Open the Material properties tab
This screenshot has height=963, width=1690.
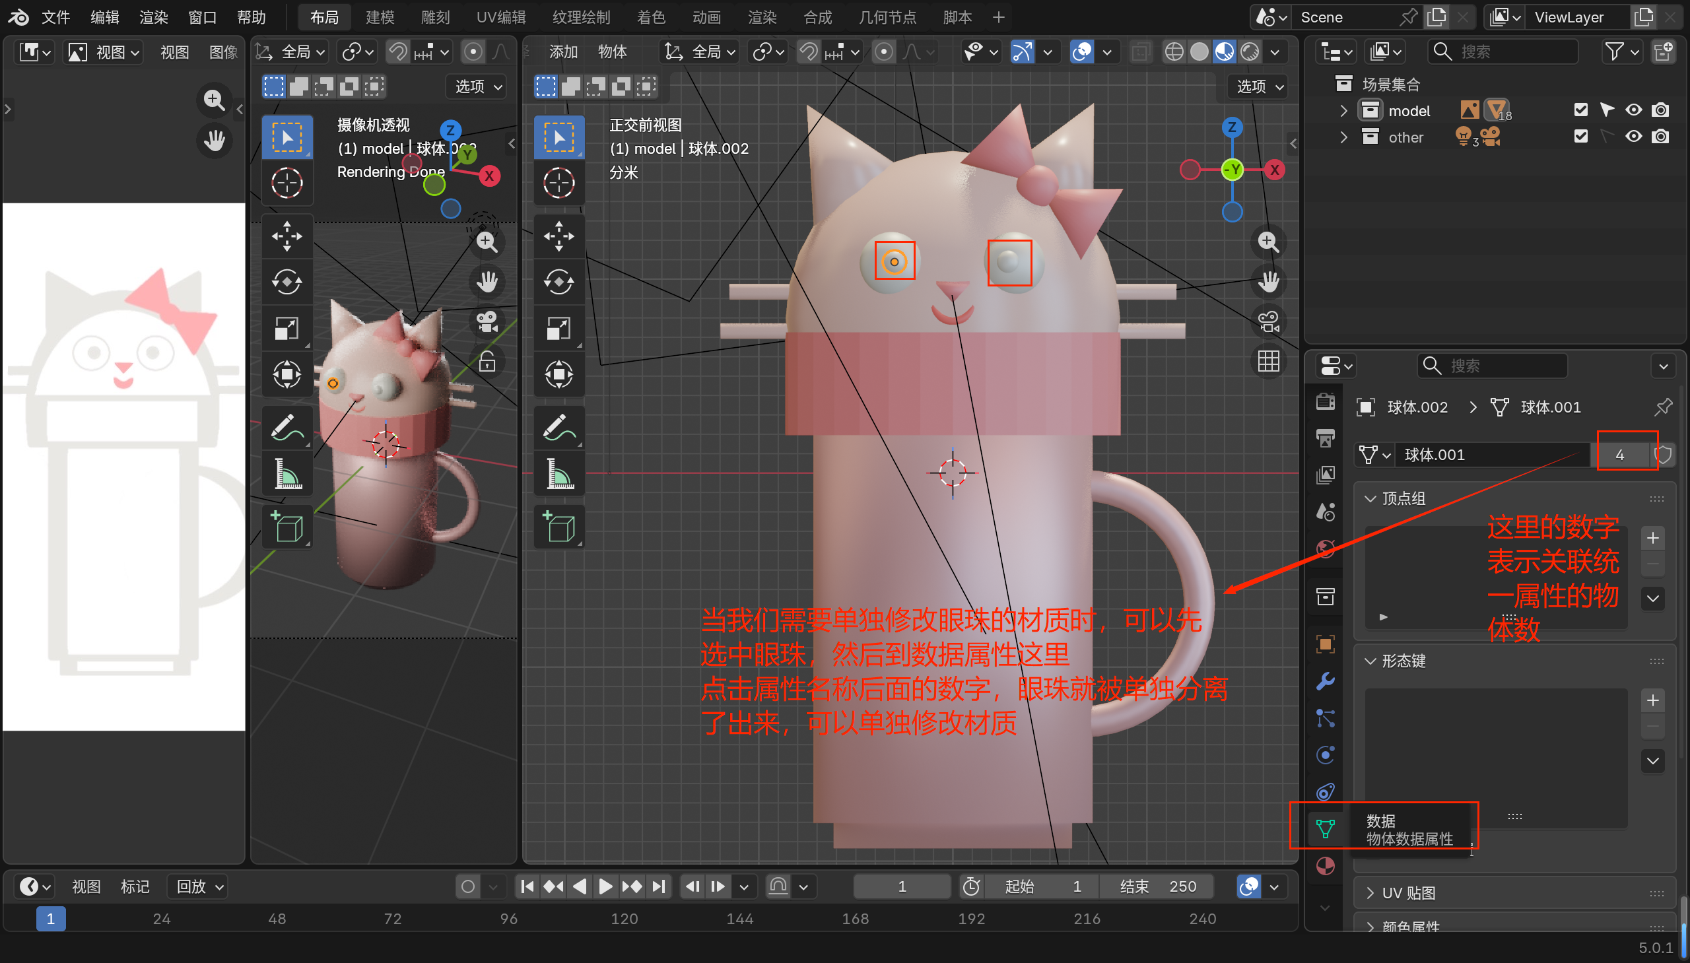pyautogui.click(x=1325, y=866)
